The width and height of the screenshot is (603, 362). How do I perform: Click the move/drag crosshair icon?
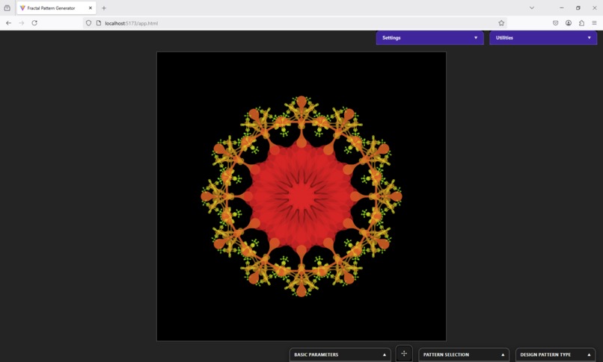pos(404,354)
